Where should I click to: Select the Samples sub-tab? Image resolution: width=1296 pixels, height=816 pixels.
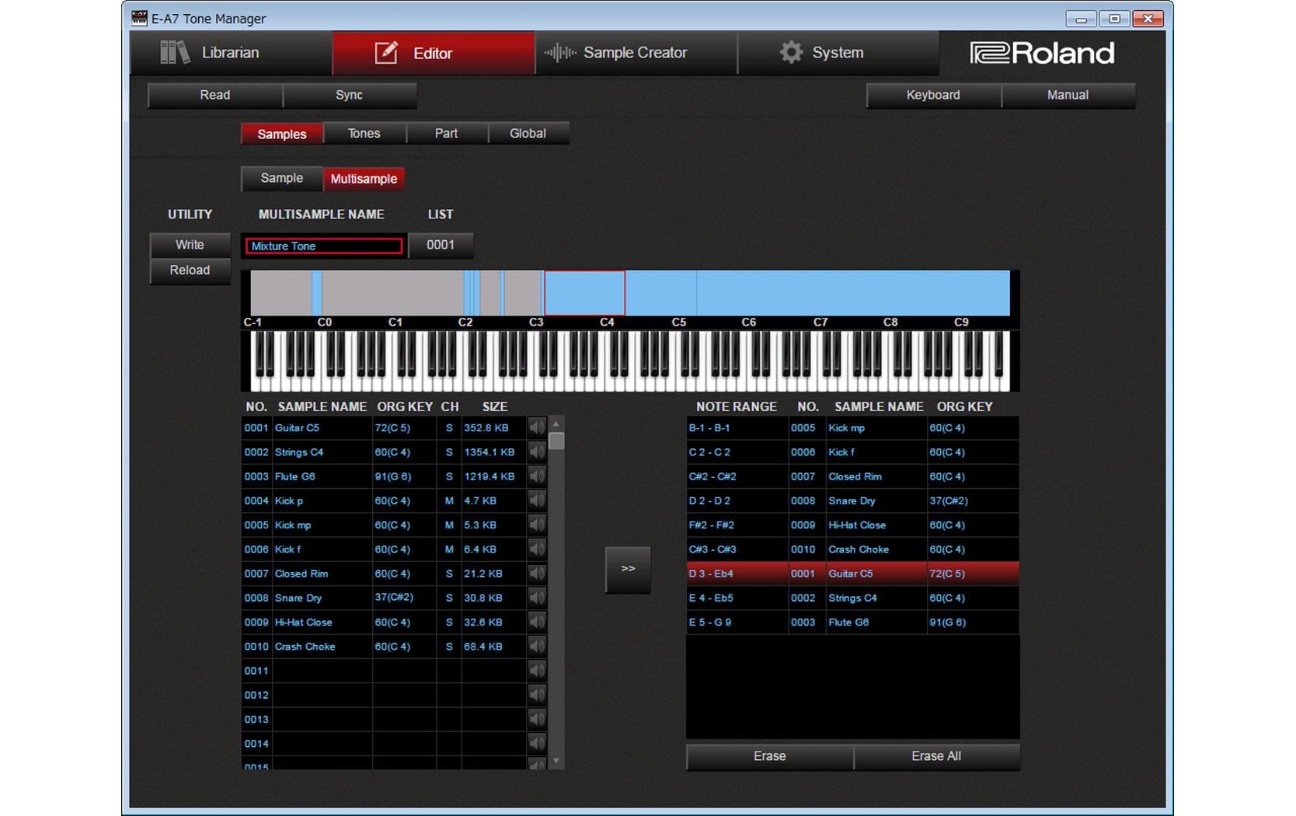(x=282, y=134)
